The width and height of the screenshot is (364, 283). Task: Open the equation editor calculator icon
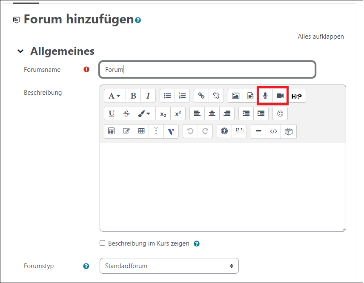[112, 131]
